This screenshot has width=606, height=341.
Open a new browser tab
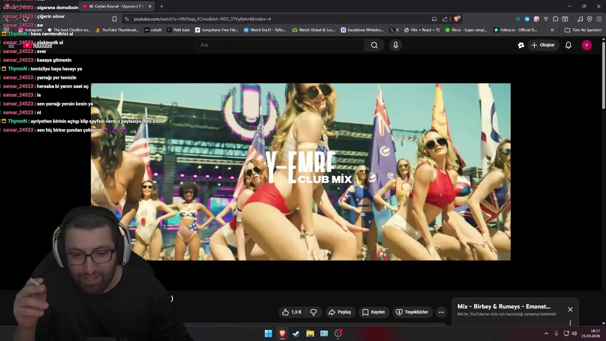161,6
